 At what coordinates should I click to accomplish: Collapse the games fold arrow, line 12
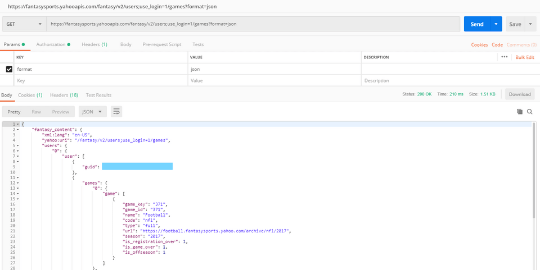click(17, 183)
